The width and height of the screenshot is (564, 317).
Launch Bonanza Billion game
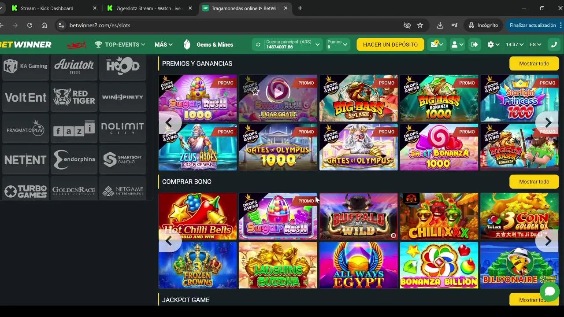[439, 265]
